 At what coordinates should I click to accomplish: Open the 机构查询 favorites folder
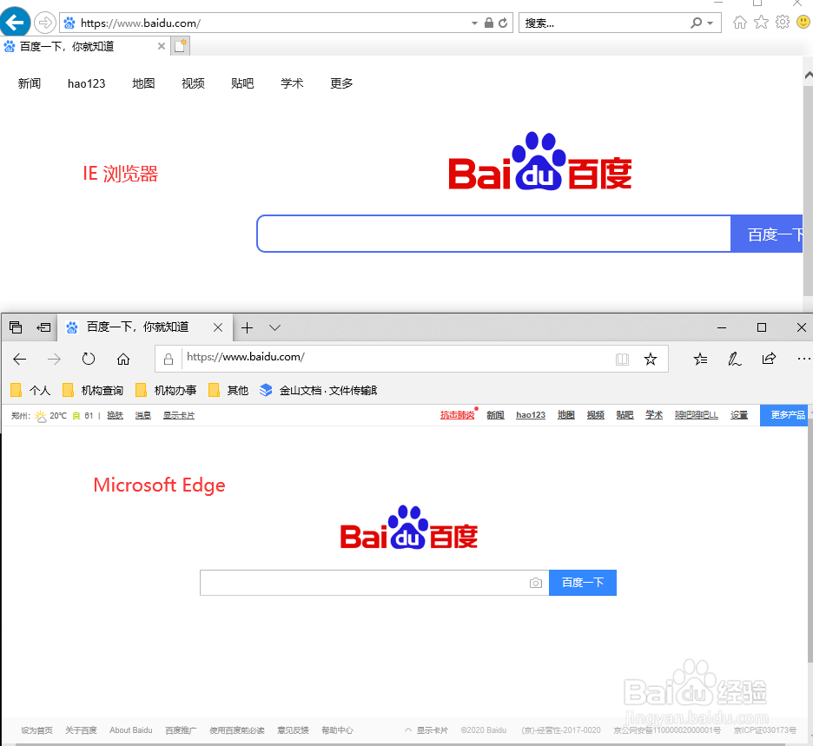93,390
